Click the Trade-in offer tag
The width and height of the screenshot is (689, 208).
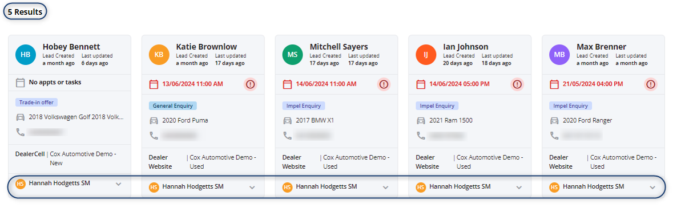pyautogui.click(x=37, y=103)
